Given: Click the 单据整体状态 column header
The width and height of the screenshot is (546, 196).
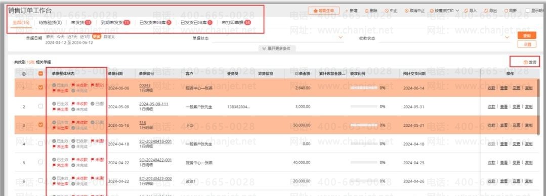Looking at the screenshot, I should pos(63,74).
